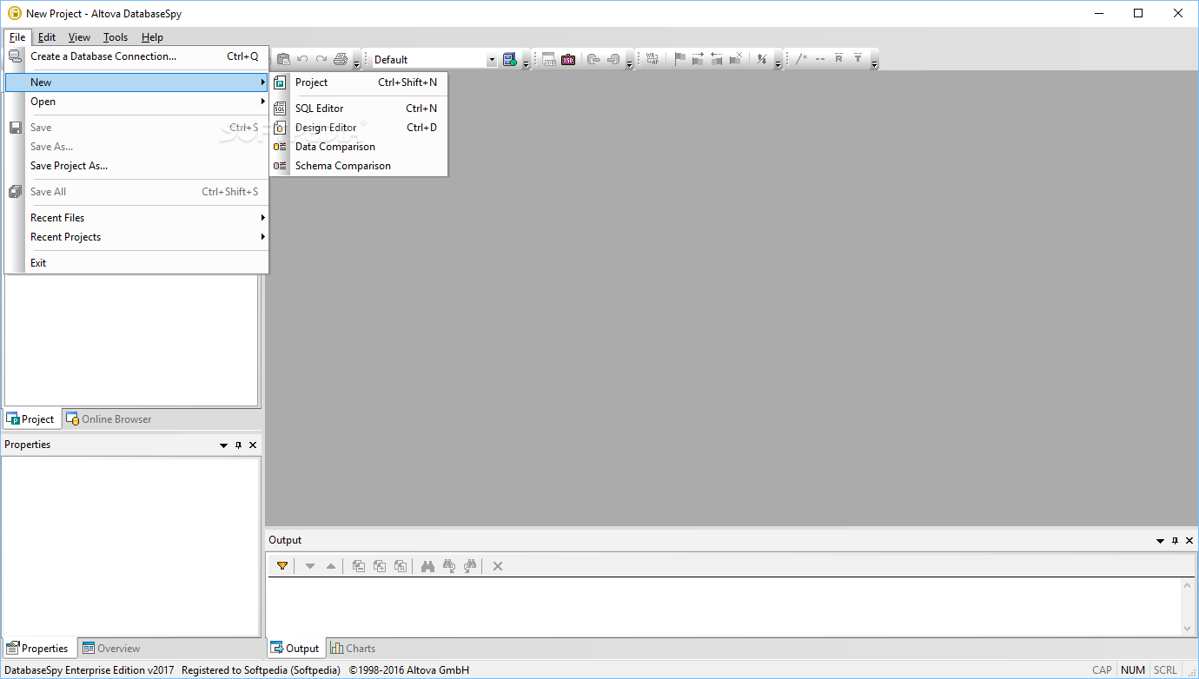Open the Edit menu

(47, 37)
